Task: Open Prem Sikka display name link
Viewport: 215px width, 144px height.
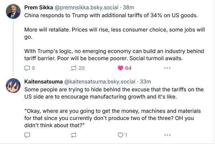Action: [39, 8]
